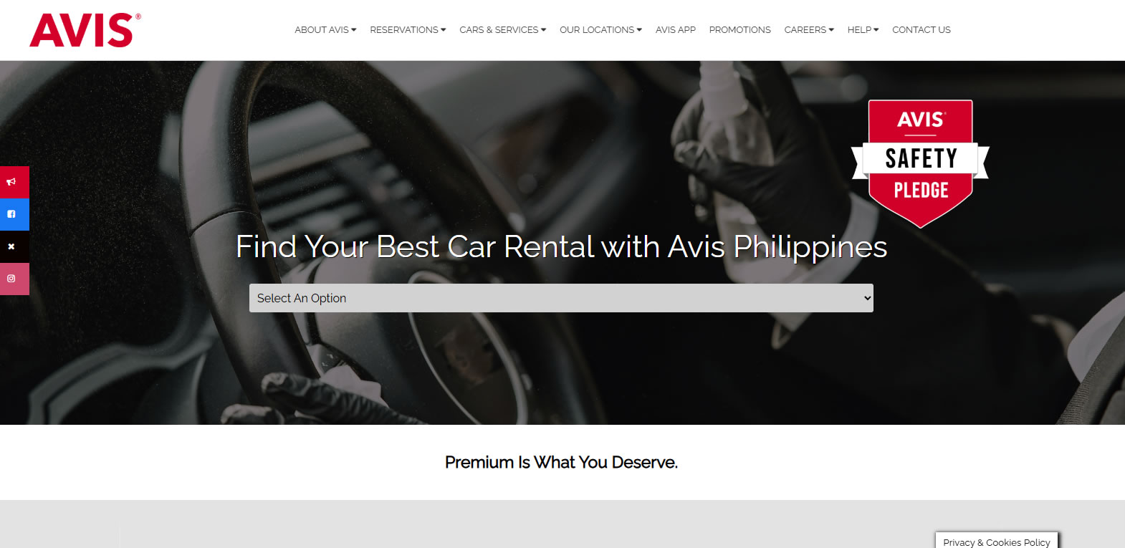Click the Premium Is What You Deserve heading
Viewport: 1125px width, 548px height.
pyautogui.click(x=561, y=463)
